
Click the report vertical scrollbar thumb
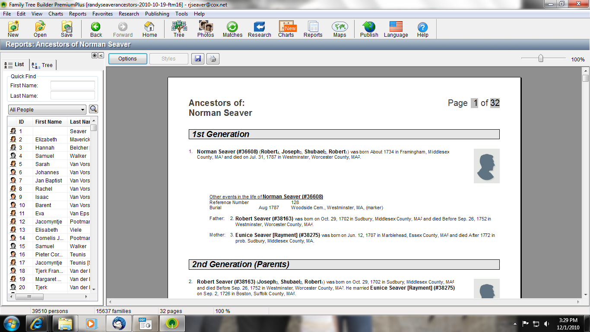point(585,78)
